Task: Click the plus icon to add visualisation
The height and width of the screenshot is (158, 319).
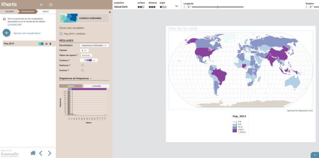Action: click(x=7, y=33)
